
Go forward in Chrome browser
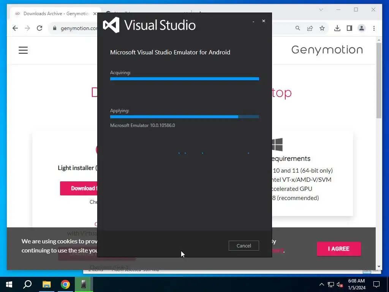[27, 28]
